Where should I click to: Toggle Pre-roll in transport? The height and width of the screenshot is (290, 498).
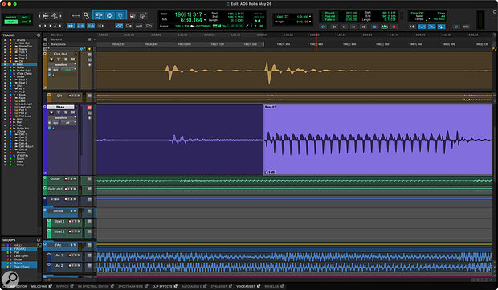tap(329, 13)
